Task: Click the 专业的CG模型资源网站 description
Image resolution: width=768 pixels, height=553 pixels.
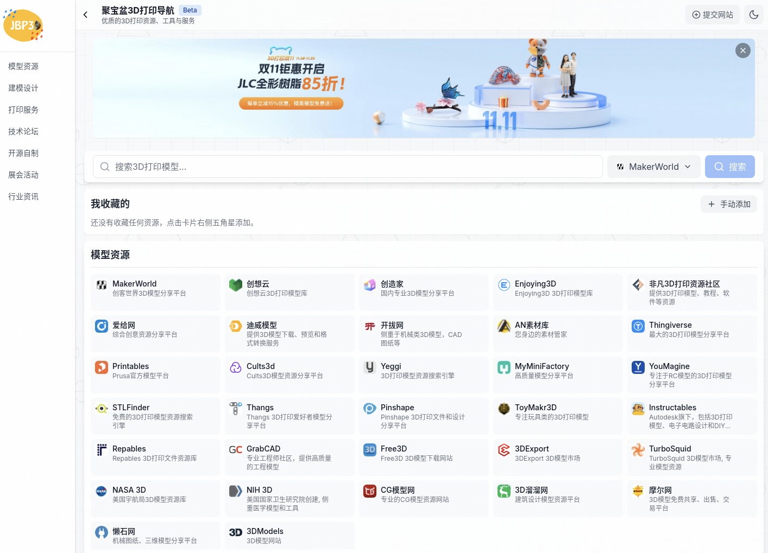Action: (415, 499)
